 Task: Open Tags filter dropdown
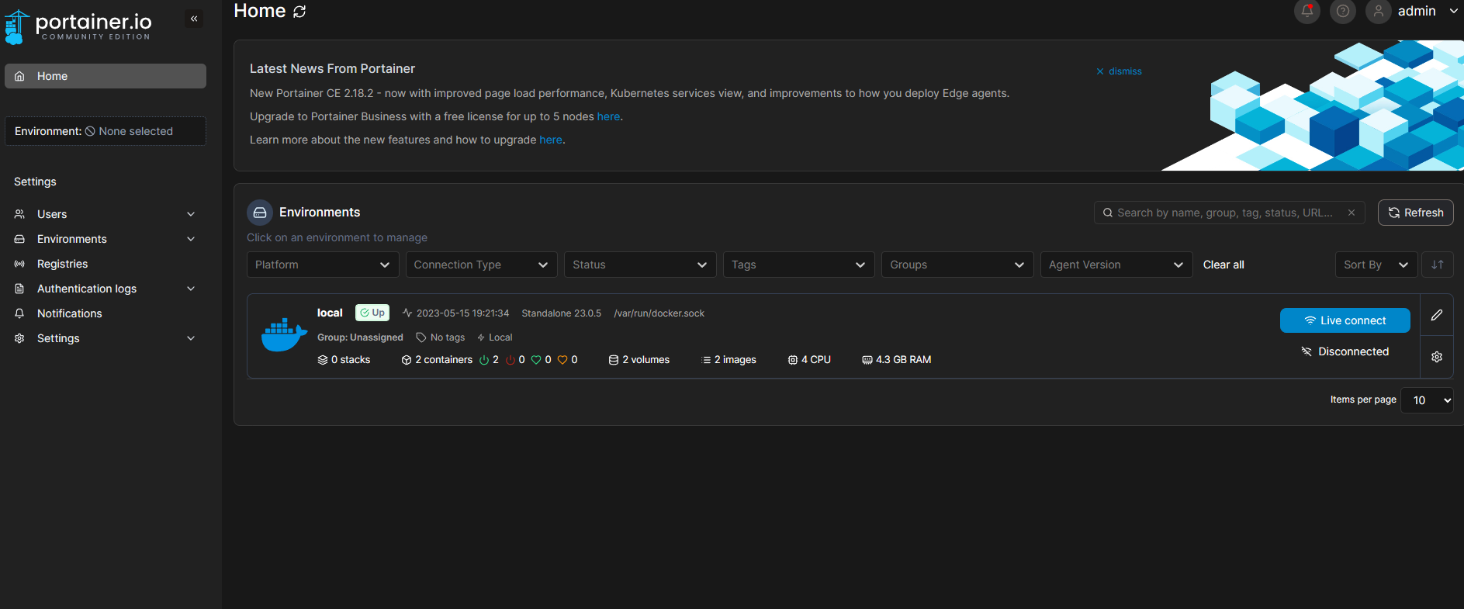799,265
